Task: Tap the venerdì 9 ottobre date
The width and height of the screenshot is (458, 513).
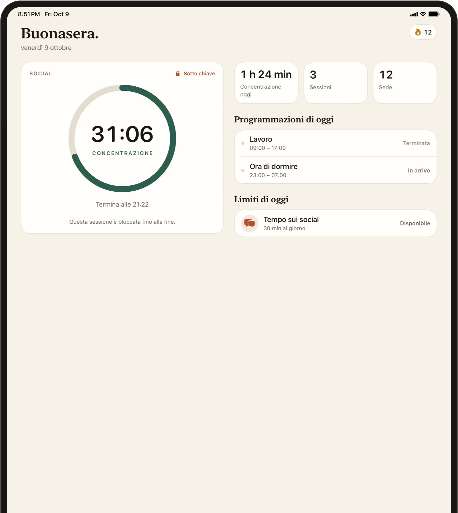Action: [x=46, y=48]
